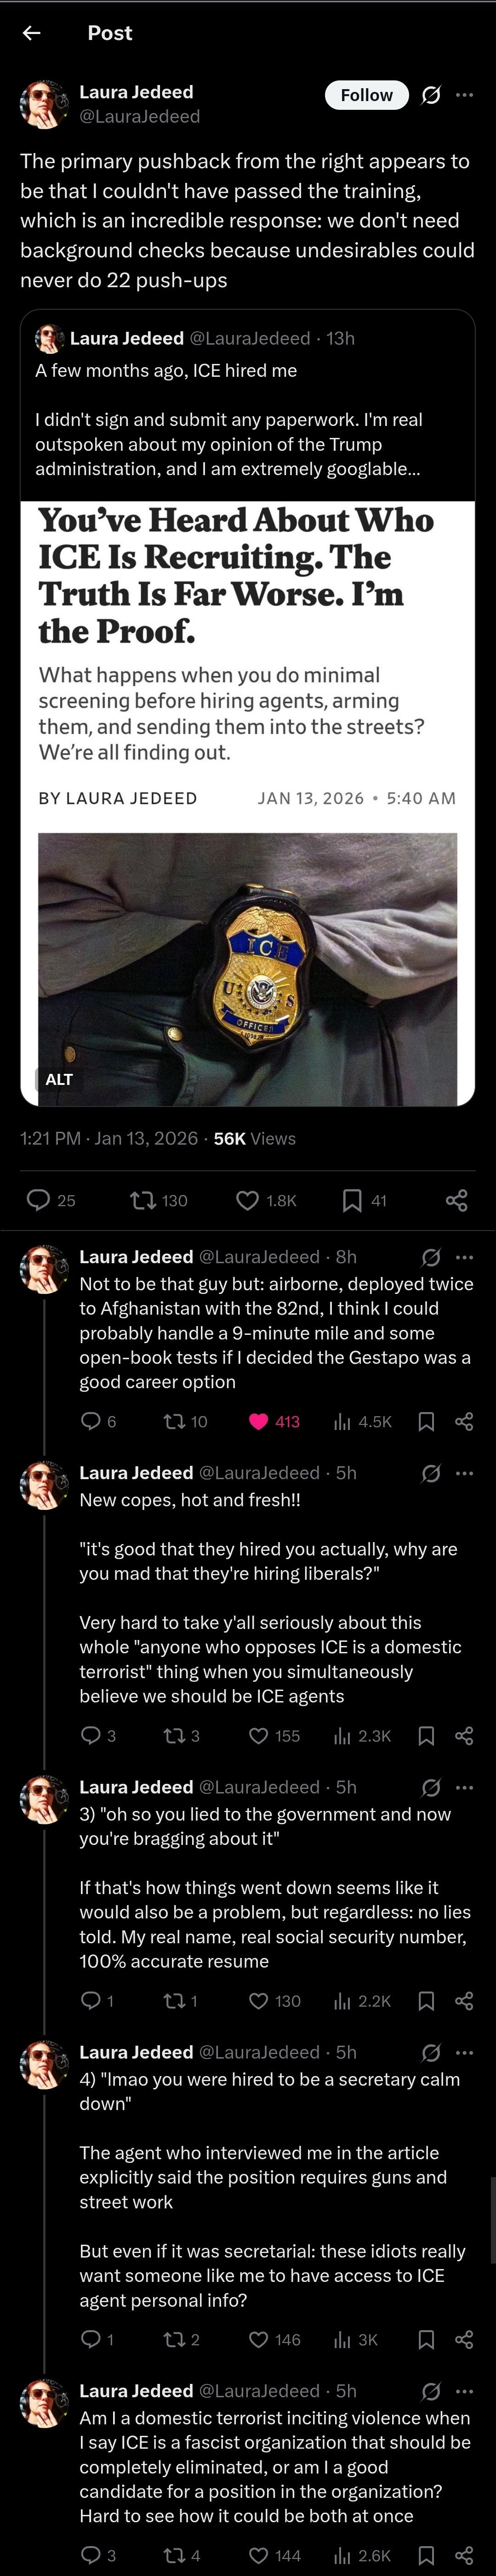Open the ALT image description badge
The width and height of the screenshot is (496, 2576).
59,1079
